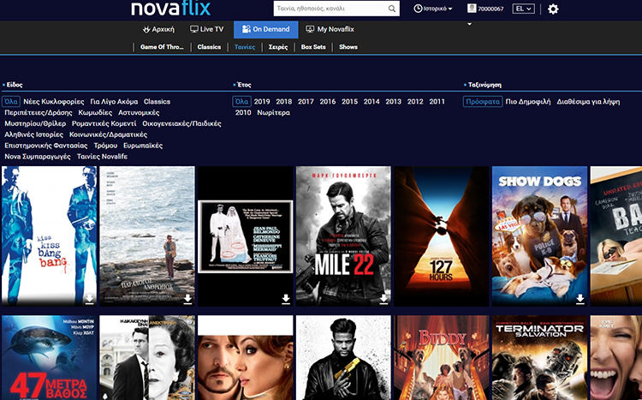Filter by year 2016
The width and height of the screenshot is (642, 400).
pyautogui.click(x=328, y=102)
